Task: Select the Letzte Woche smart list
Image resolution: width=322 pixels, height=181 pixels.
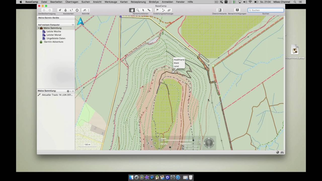Action: tap(54, 31)
